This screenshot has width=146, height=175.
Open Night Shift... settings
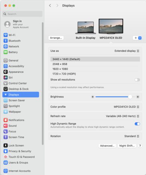click(127, 146)
